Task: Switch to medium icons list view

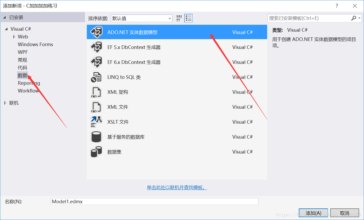Action: [189, 18]
